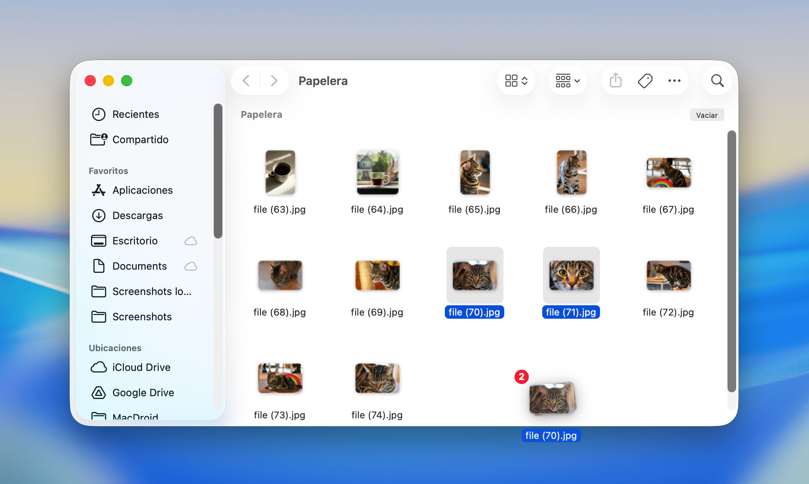Viewport: 809px width, 484px height.
Task: Click the search magnifier icon
Action: pos(717,81)
